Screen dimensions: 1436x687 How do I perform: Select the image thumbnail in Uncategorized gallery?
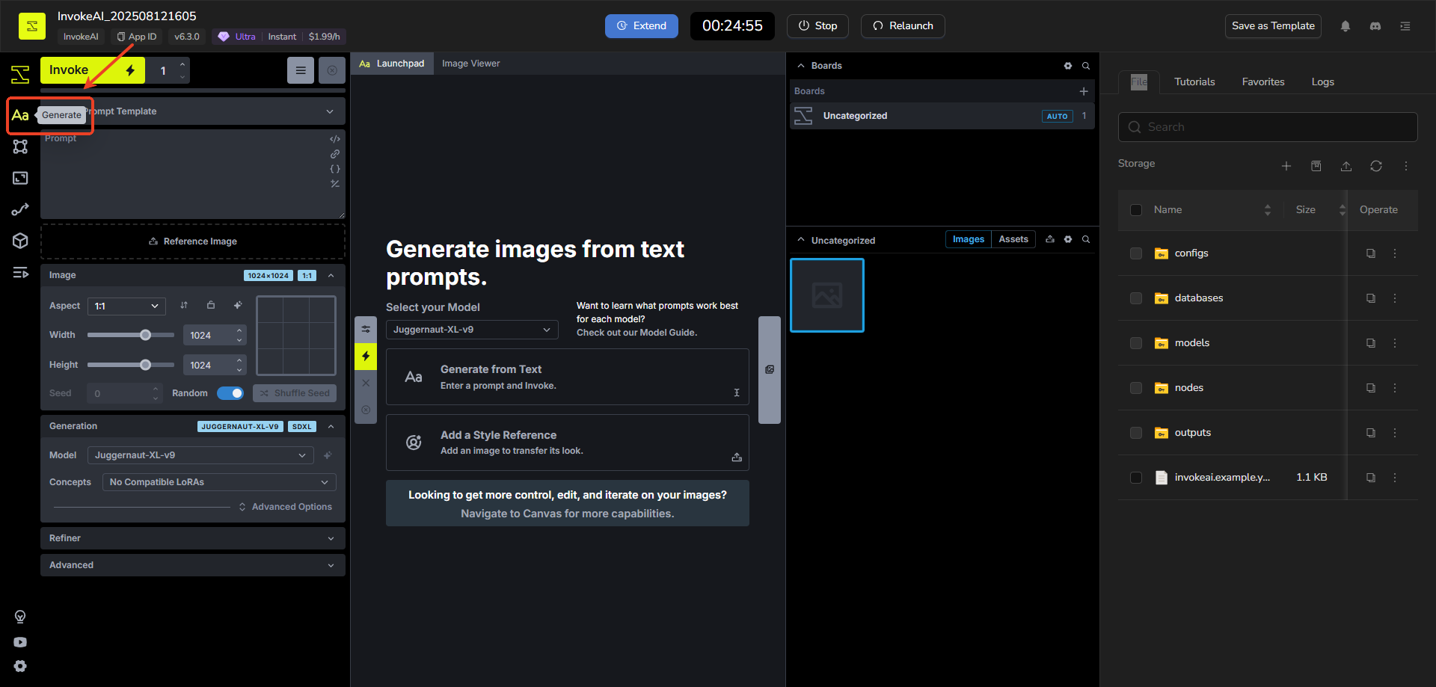827,295
